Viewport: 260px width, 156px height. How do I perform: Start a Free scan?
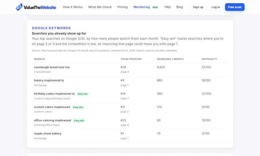235,7
